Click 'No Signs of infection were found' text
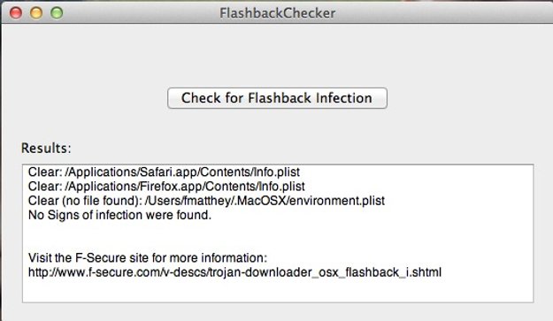The width and height of the screenshot is (553, 321). 119,215
